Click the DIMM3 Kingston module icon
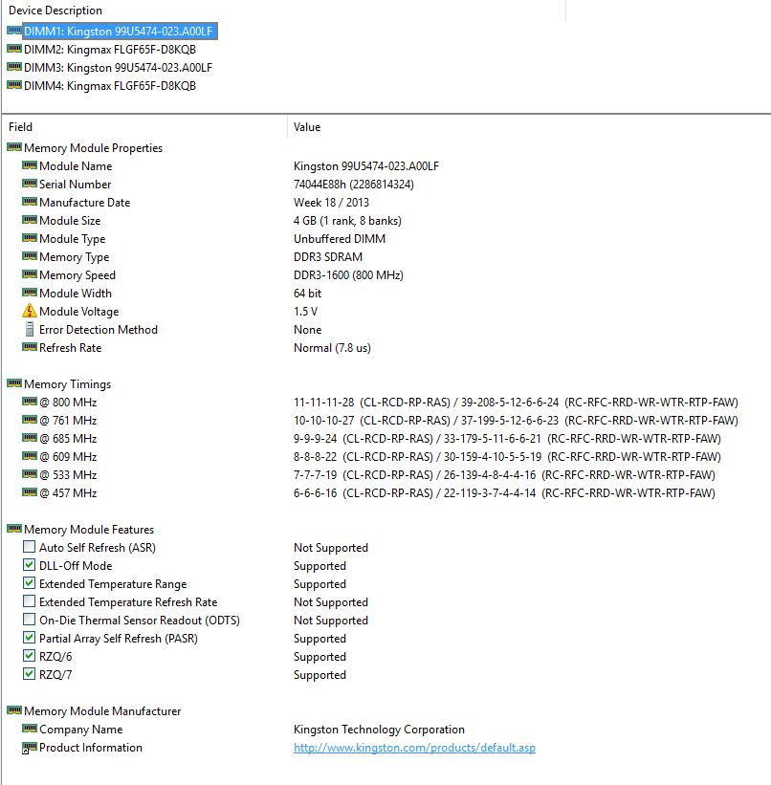 (14, 67)
